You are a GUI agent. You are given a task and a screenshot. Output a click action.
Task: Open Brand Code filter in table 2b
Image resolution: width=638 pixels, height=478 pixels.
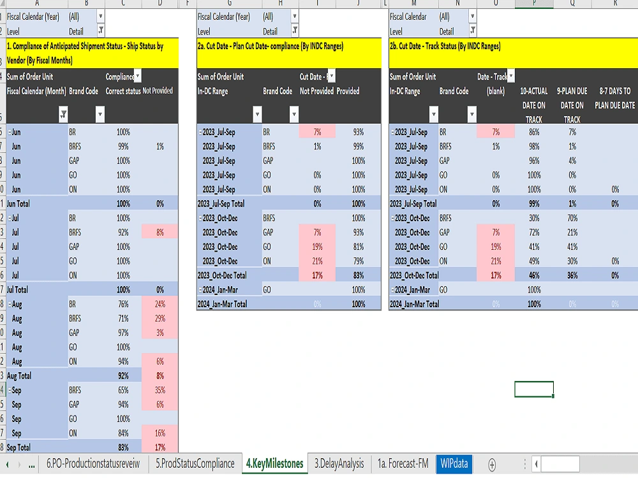[471, 114]
